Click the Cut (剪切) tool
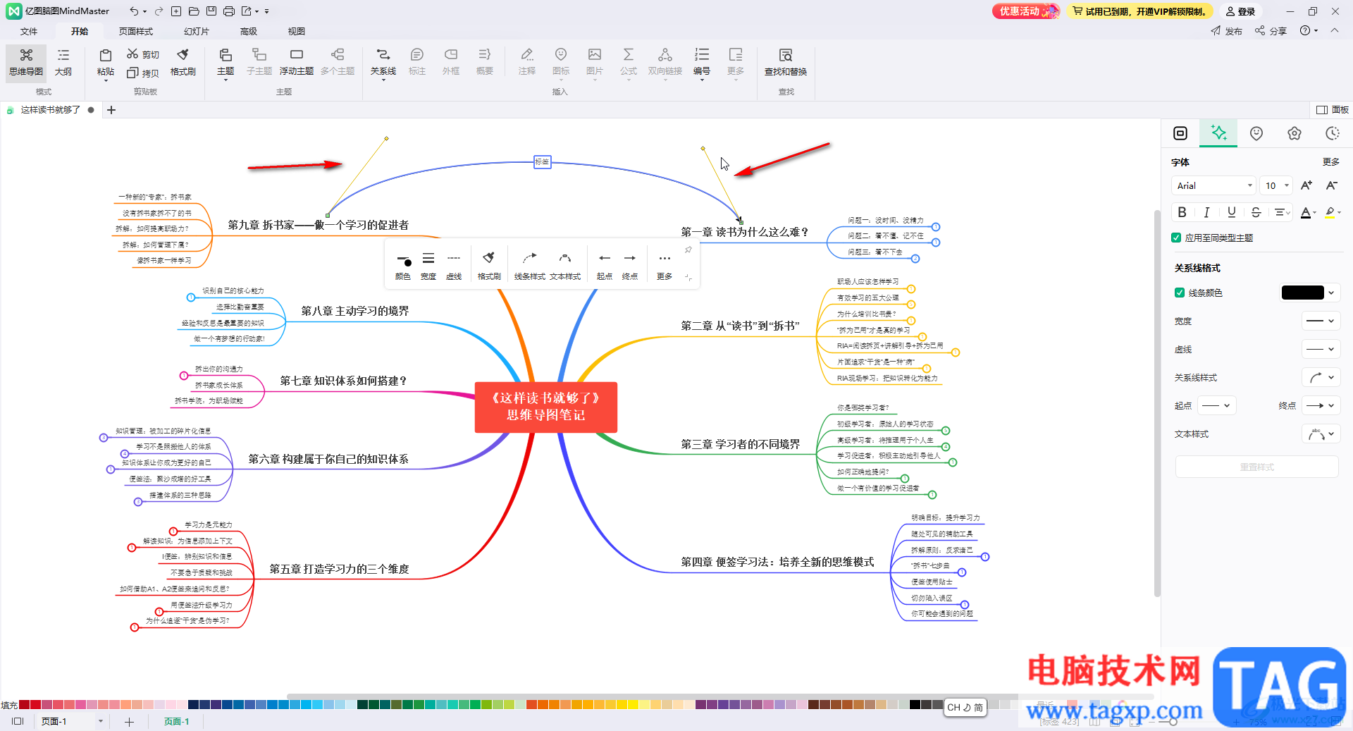Image resolution: width=1353 pixels, height=731 pixels. 143,54
